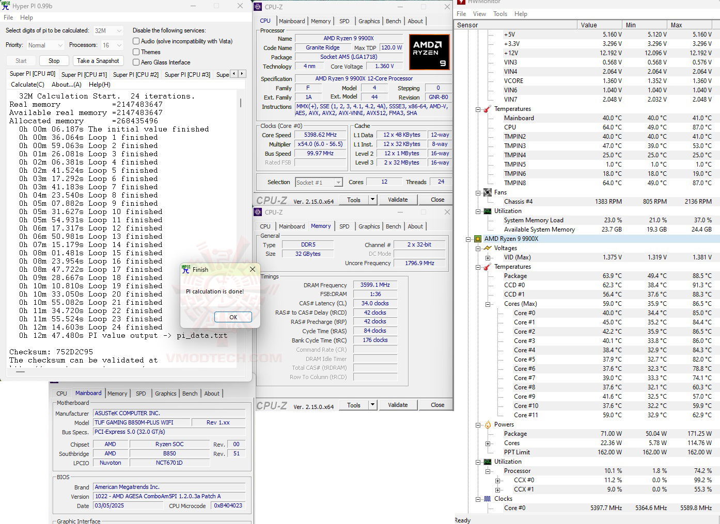Open the About...(A) menu in Hyper PI
The height and width of the screenshot is (524, 720).
[67, 85]
